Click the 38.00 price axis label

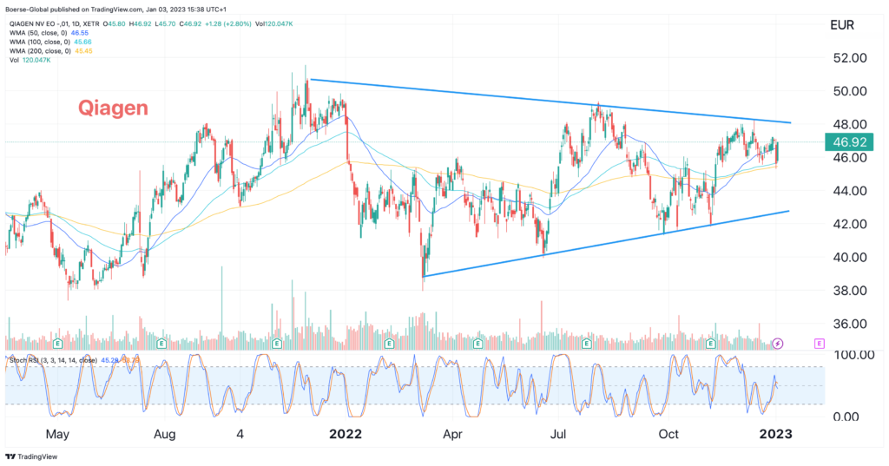pos(849,290)
